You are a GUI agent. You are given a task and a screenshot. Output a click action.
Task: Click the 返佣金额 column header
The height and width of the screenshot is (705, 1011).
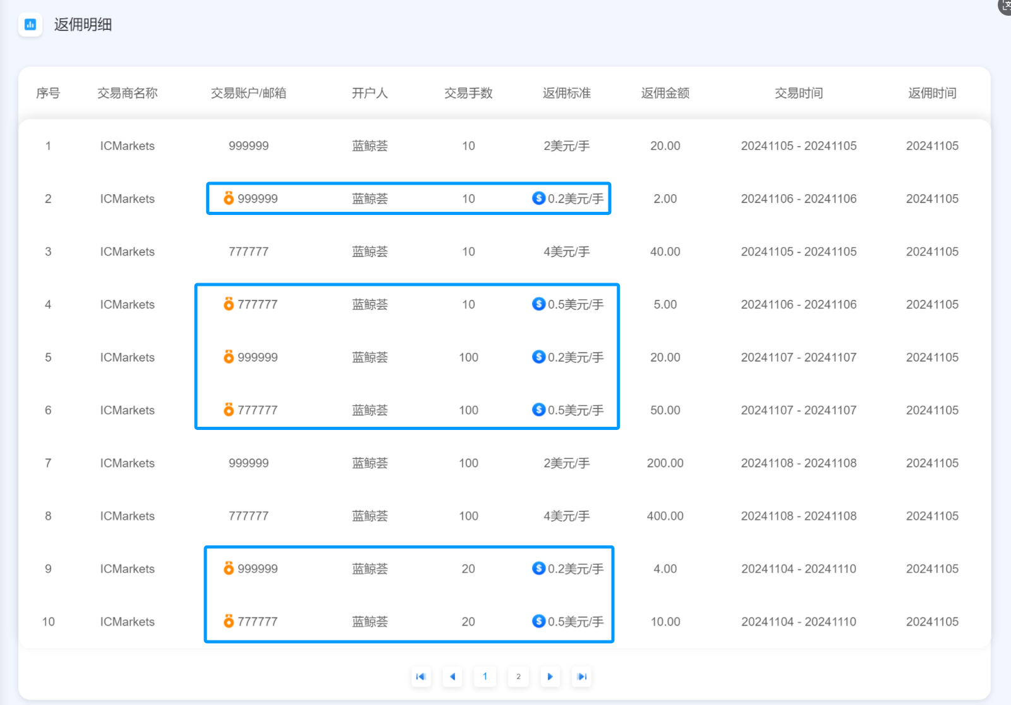pos(665,93)
